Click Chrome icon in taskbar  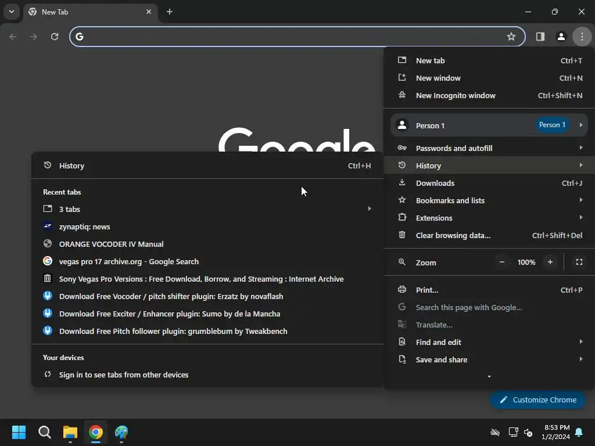click(x=96, y=432)
